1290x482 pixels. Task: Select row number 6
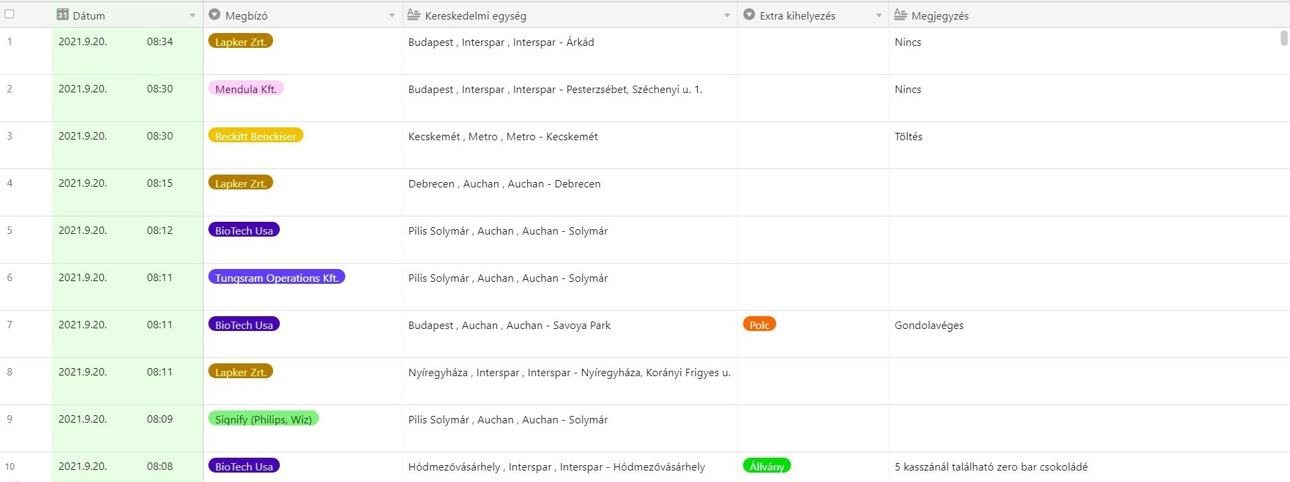tap(9, 278)
